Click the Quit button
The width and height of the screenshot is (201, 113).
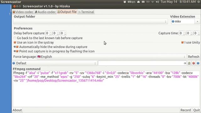click(196, 110)
